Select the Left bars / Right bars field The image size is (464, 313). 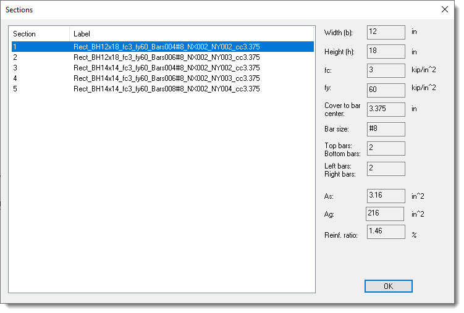coord(386,169)
